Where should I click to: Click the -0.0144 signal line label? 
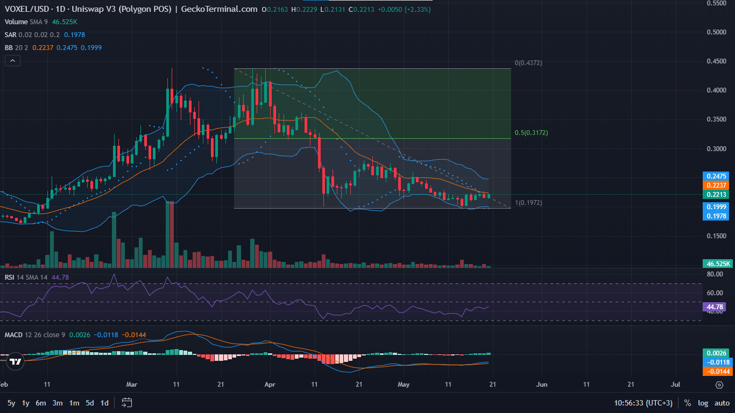tap(717, 371)
